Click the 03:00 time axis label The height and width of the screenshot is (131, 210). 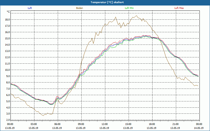[34, 124]
